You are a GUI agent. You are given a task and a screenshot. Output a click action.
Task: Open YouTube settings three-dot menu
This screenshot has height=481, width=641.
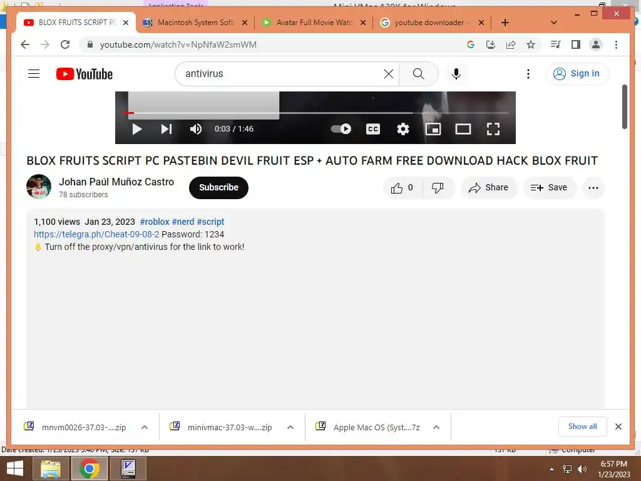[x=528, y=74]
